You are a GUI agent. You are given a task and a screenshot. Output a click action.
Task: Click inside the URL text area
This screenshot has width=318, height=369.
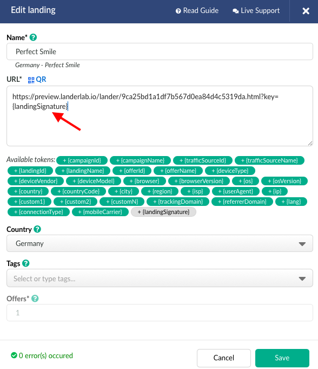160,116
